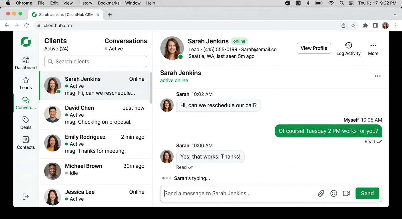Open the Bookmarks menu in menu bar
402x219 pixels.
coord(108,3)
